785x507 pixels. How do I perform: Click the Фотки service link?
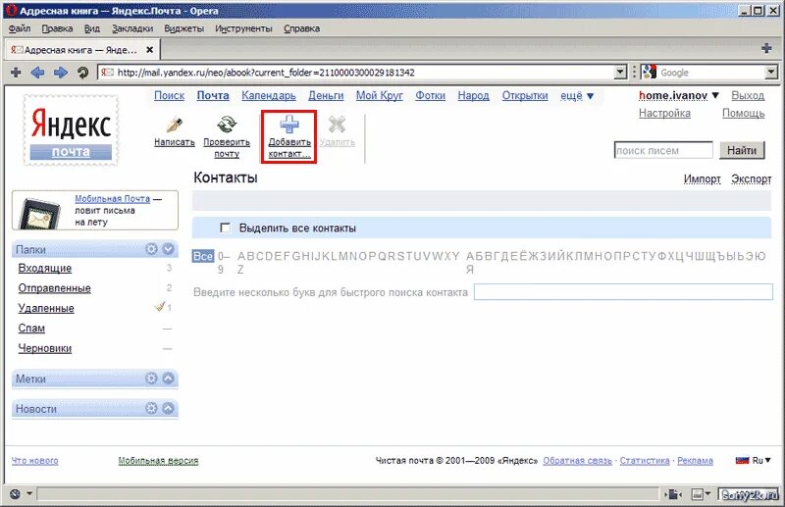tap(430, 95)
